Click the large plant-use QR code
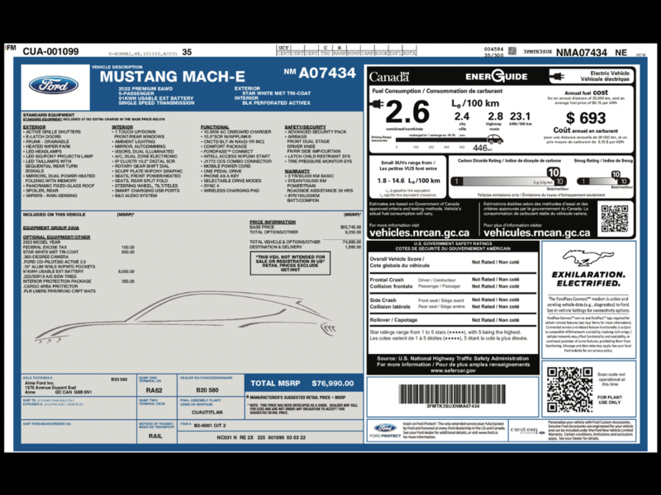661x495 pixels. pos(570,389)
